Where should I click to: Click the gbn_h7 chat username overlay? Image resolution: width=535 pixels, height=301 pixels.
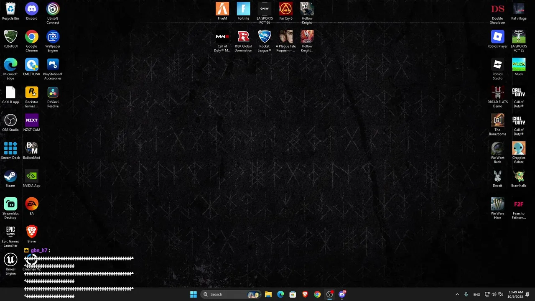coord(39,250)
